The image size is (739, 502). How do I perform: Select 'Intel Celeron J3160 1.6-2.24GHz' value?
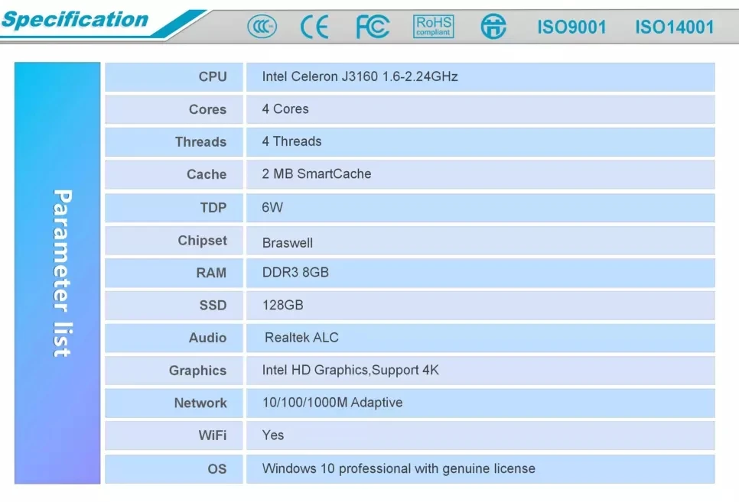[360, 76]
